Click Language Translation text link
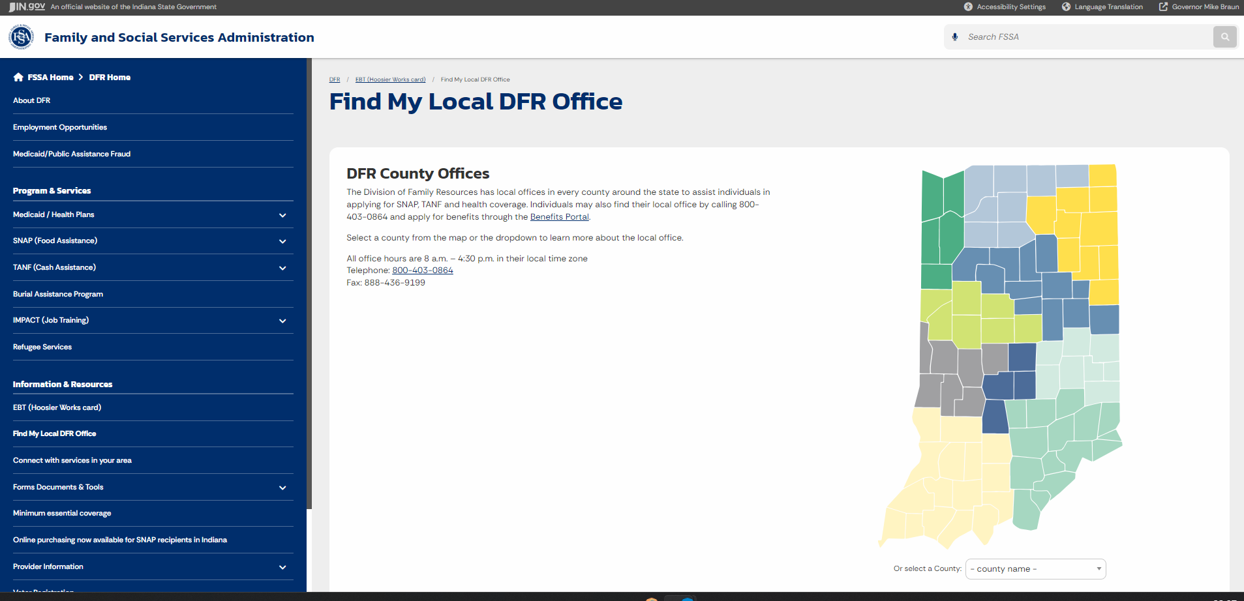 tap(1109, 7)
